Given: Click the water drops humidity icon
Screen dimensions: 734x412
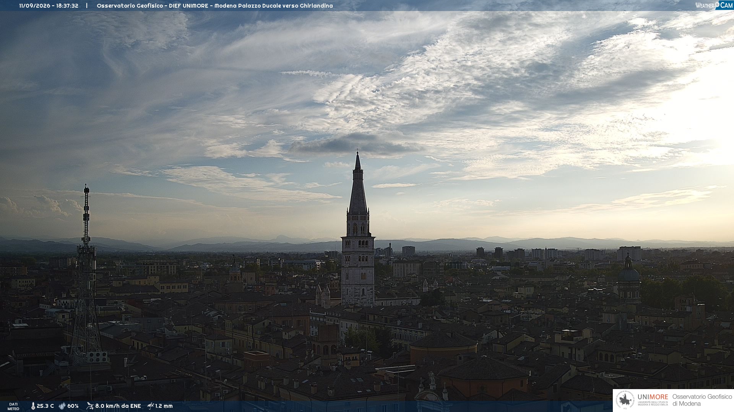Looking at the screenshot, I should (x=62, y=406).
